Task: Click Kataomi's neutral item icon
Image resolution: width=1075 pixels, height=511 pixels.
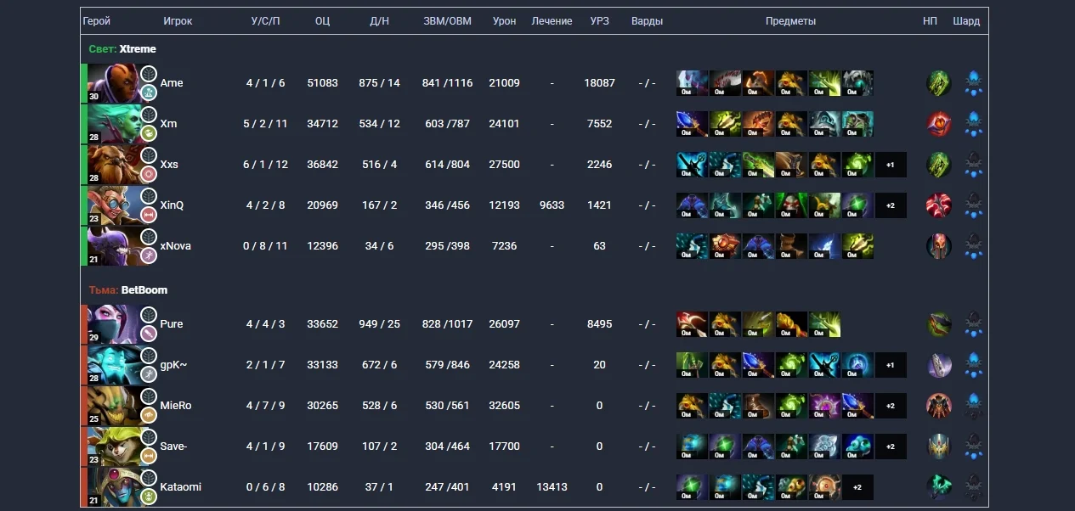Action: [x=939, y=487]
